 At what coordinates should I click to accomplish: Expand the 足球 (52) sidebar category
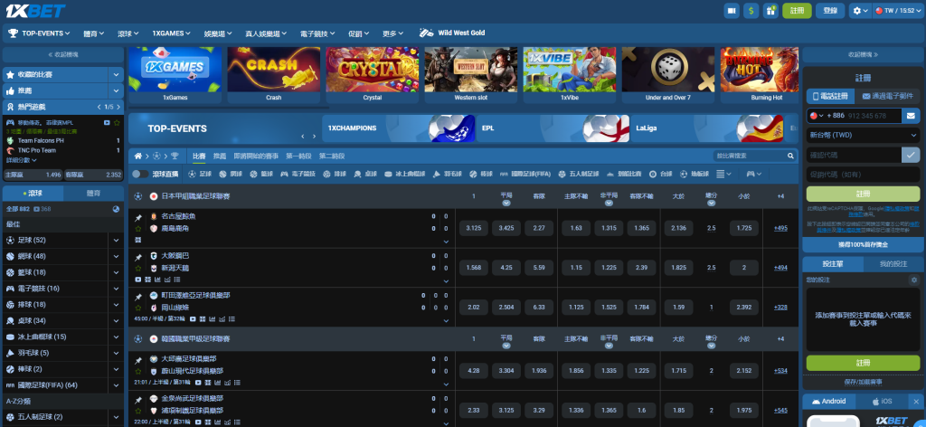[x=116, y=240]
